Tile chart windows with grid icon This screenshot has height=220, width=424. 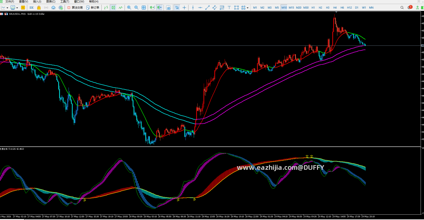[x=144, y=8]
